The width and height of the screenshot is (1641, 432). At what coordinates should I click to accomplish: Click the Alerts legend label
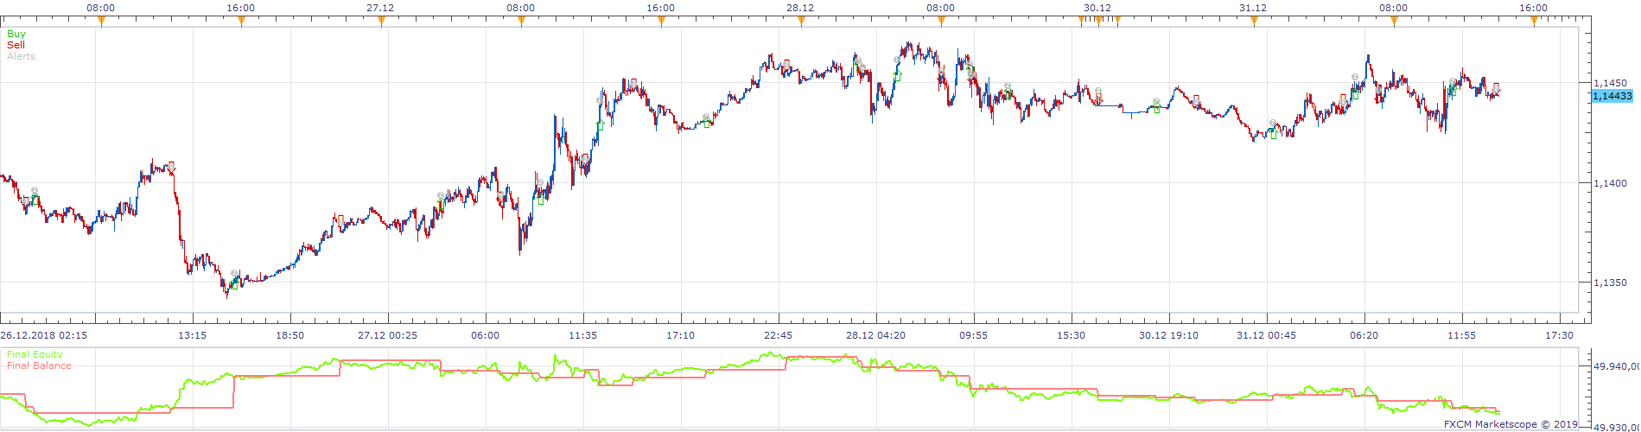22,56
